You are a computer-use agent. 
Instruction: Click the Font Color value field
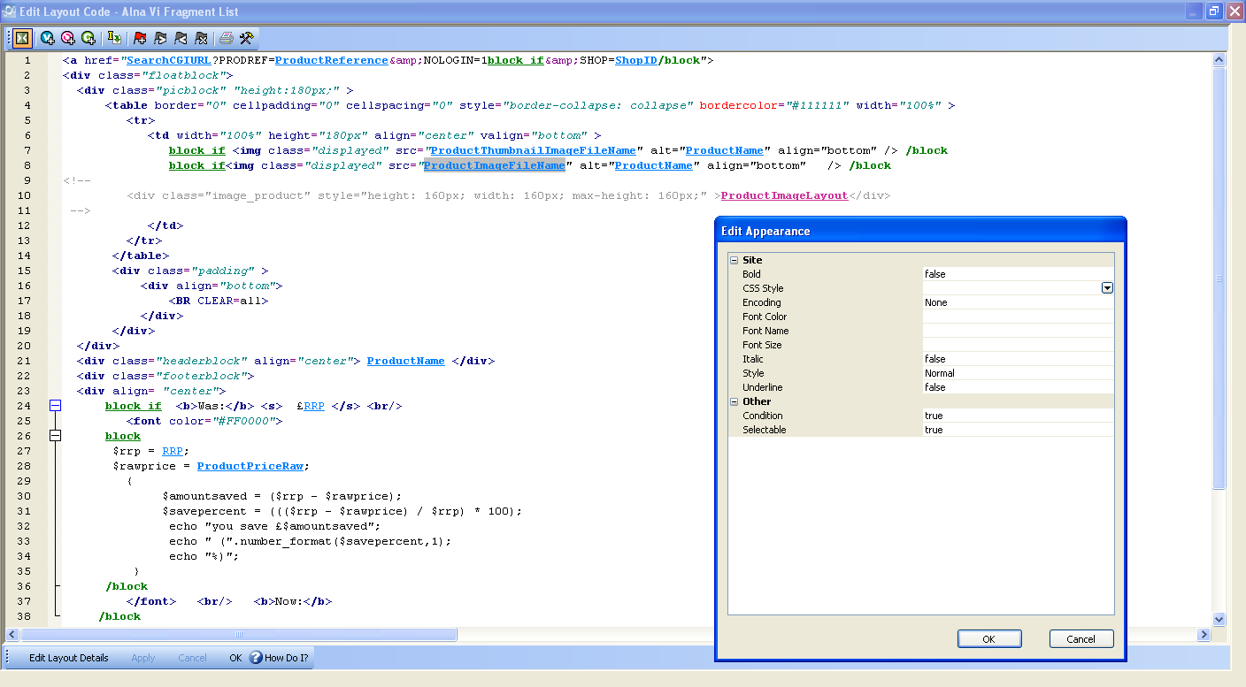[1017, 317]
